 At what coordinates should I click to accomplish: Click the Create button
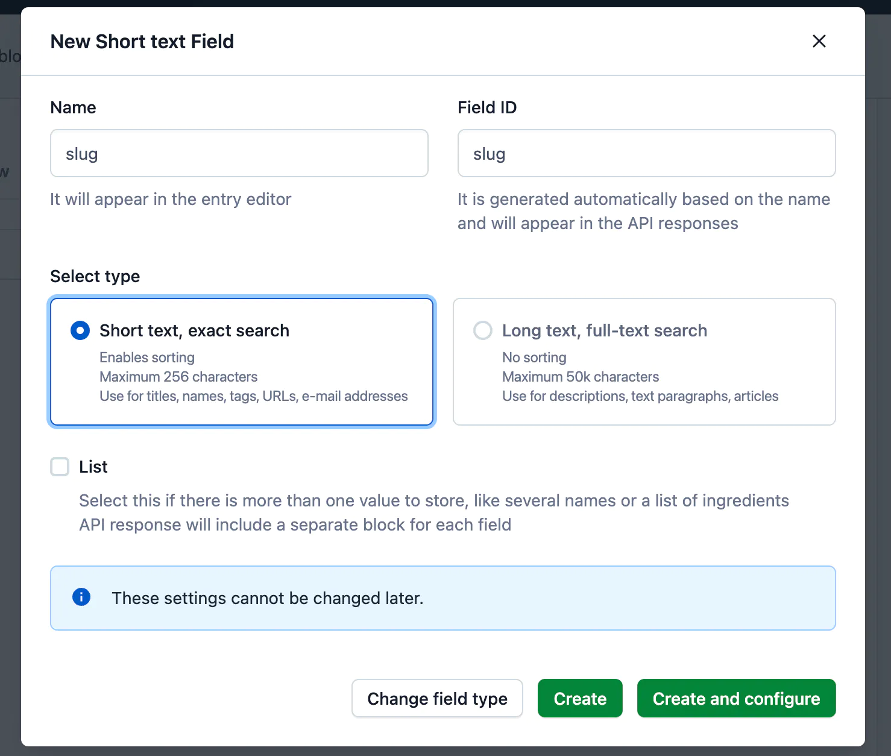(580, 698)
